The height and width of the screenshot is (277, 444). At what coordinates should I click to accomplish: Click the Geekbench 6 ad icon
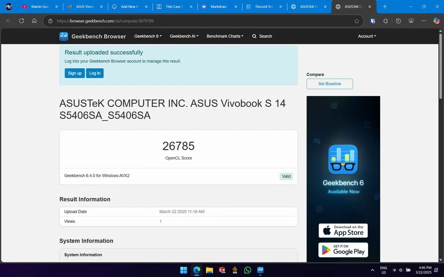coord(343,159)
